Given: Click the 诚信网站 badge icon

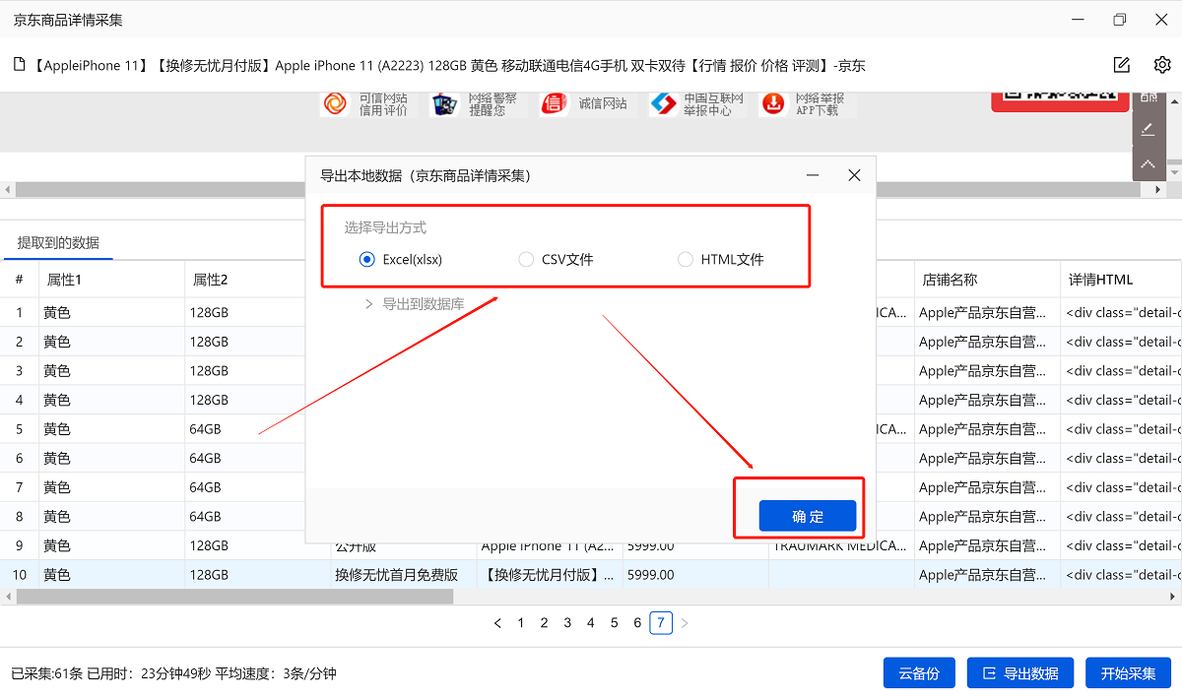Looking at the screenshot, I should (555, 103).
